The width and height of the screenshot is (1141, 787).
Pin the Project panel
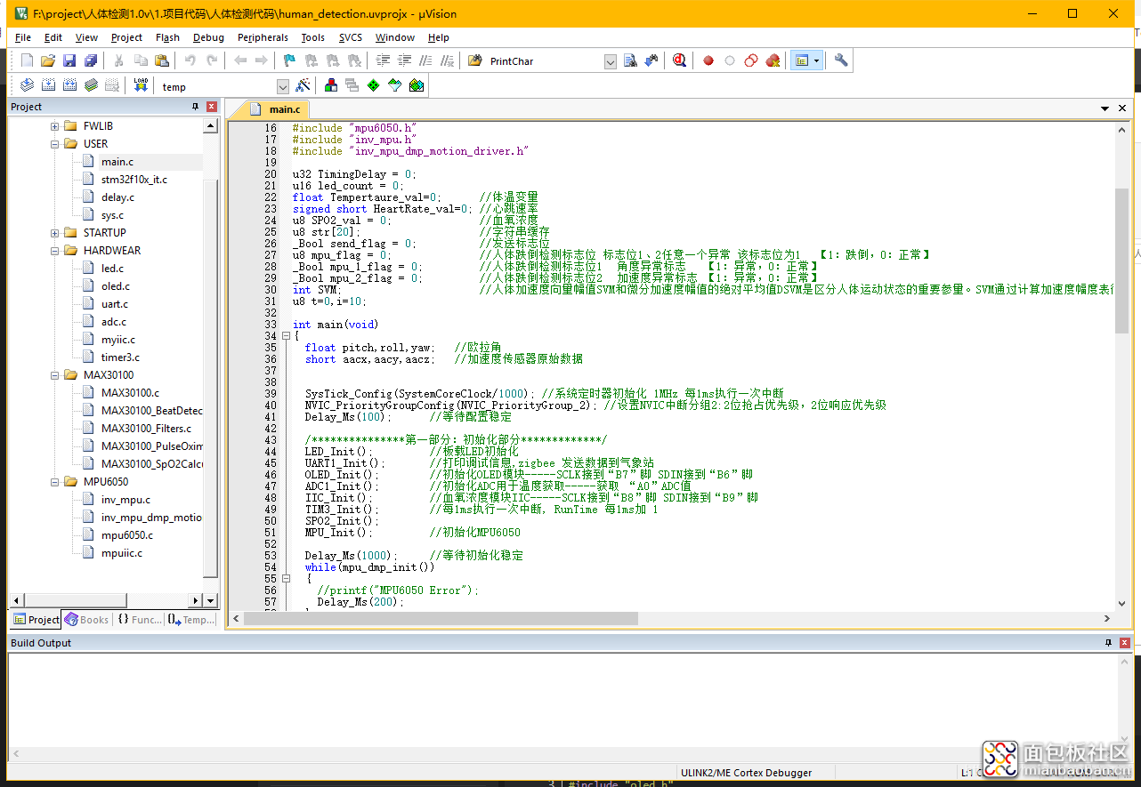[196, 107]
